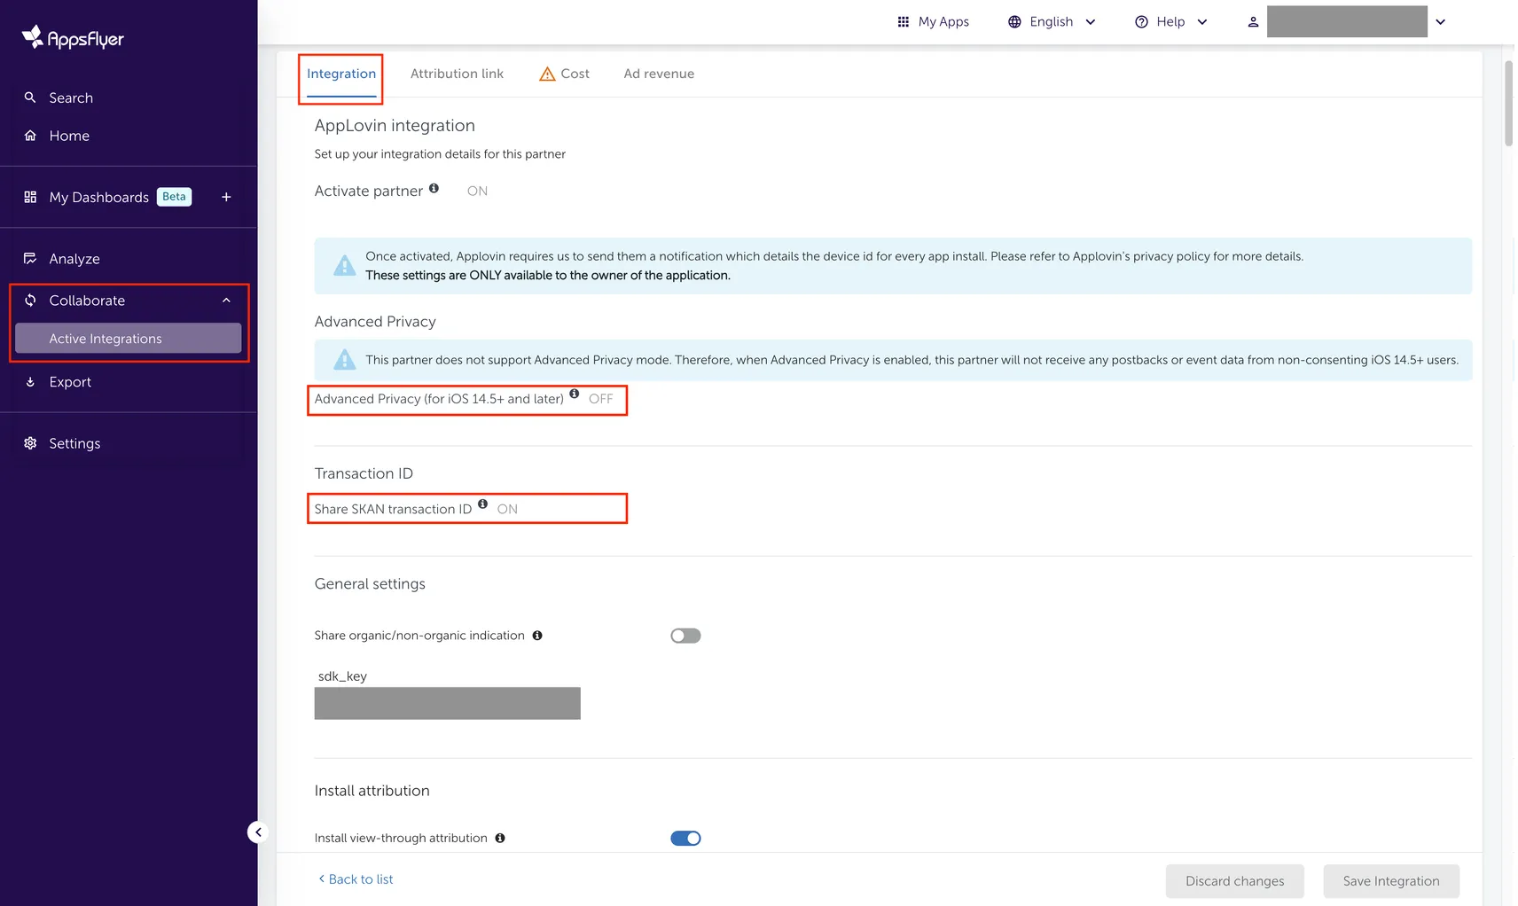Collapse the sidebar with the chevron
The height and width of the screenshot is (906, 1518).
click(x=257, y=832)
